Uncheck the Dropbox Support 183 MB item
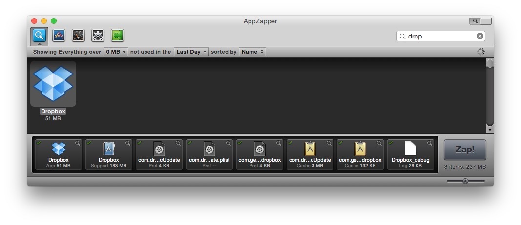Viewport: 521px width, 225px height. [x=89, y=143]
